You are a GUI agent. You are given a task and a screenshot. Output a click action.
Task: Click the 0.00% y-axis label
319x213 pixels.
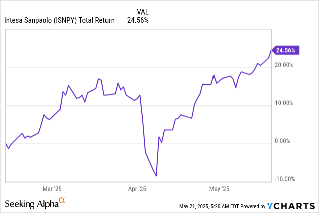point(286,141)
